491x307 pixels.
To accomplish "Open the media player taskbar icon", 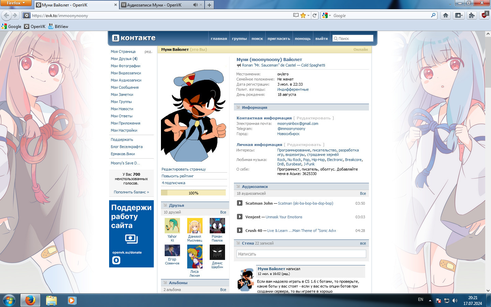I will [x=72, y=300].
